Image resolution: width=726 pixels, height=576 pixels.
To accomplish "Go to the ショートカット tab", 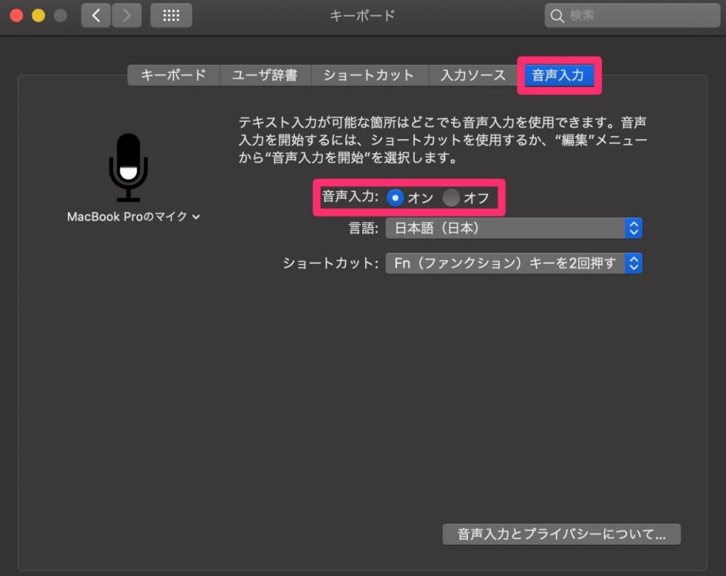I will (369, 75).
